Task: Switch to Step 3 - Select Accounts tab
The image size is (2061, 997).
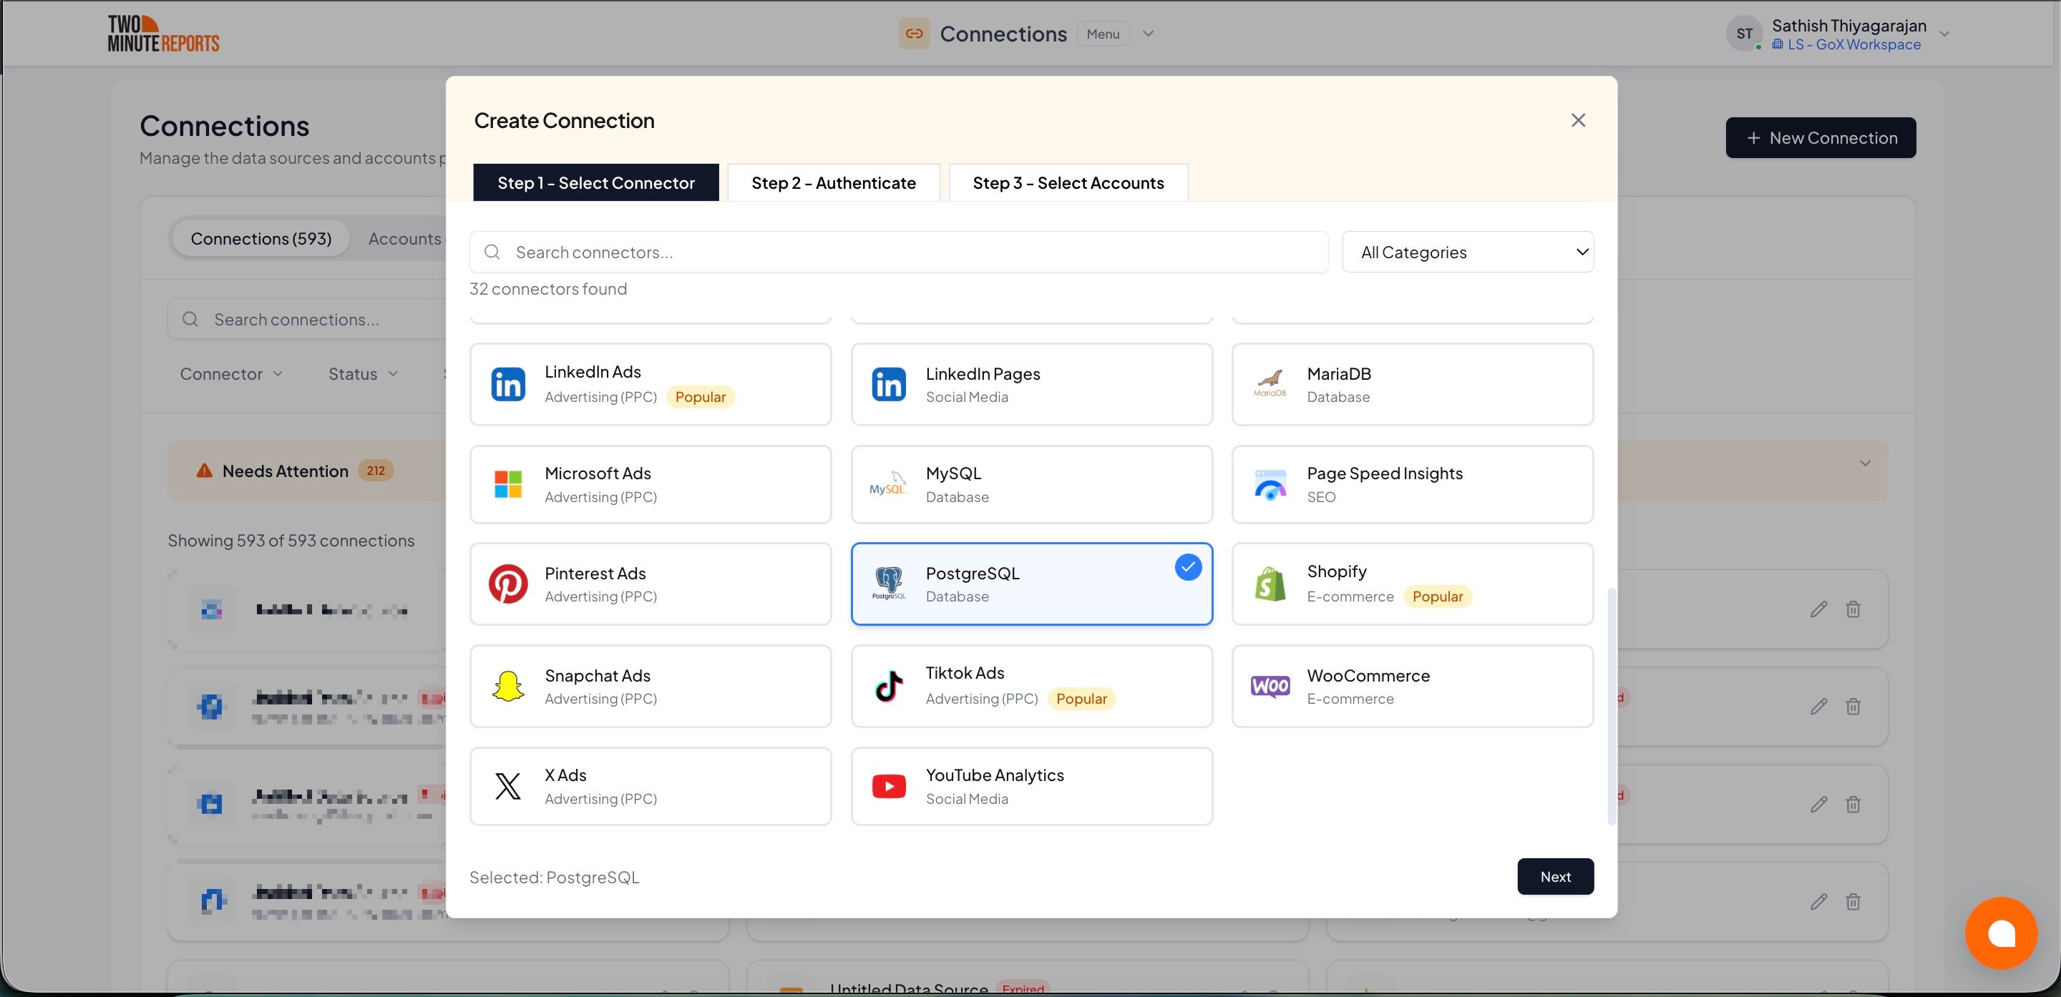Action: tap(1067, 183)
